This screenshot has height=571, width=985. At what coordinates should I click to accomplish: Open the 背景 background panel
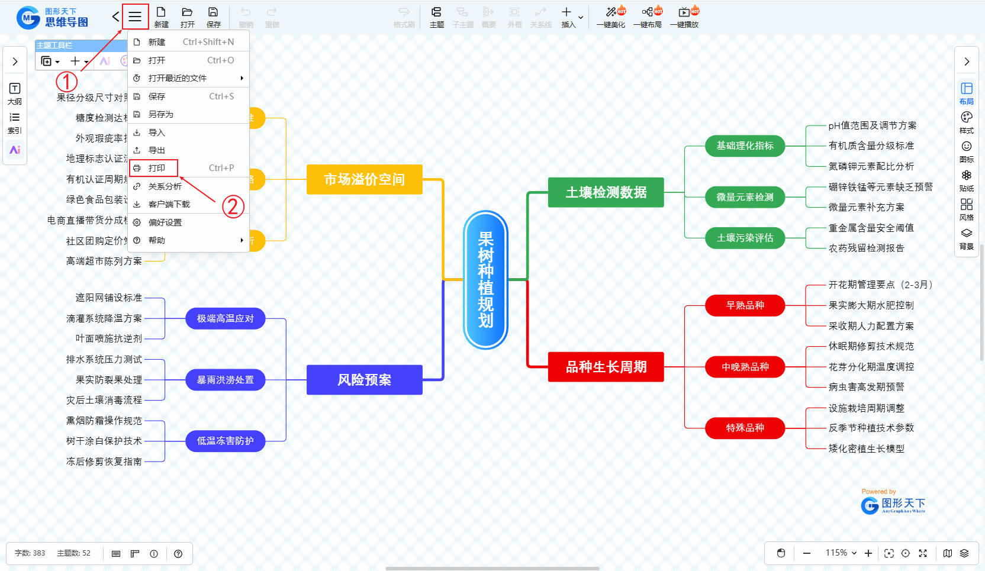coord(966,237)
